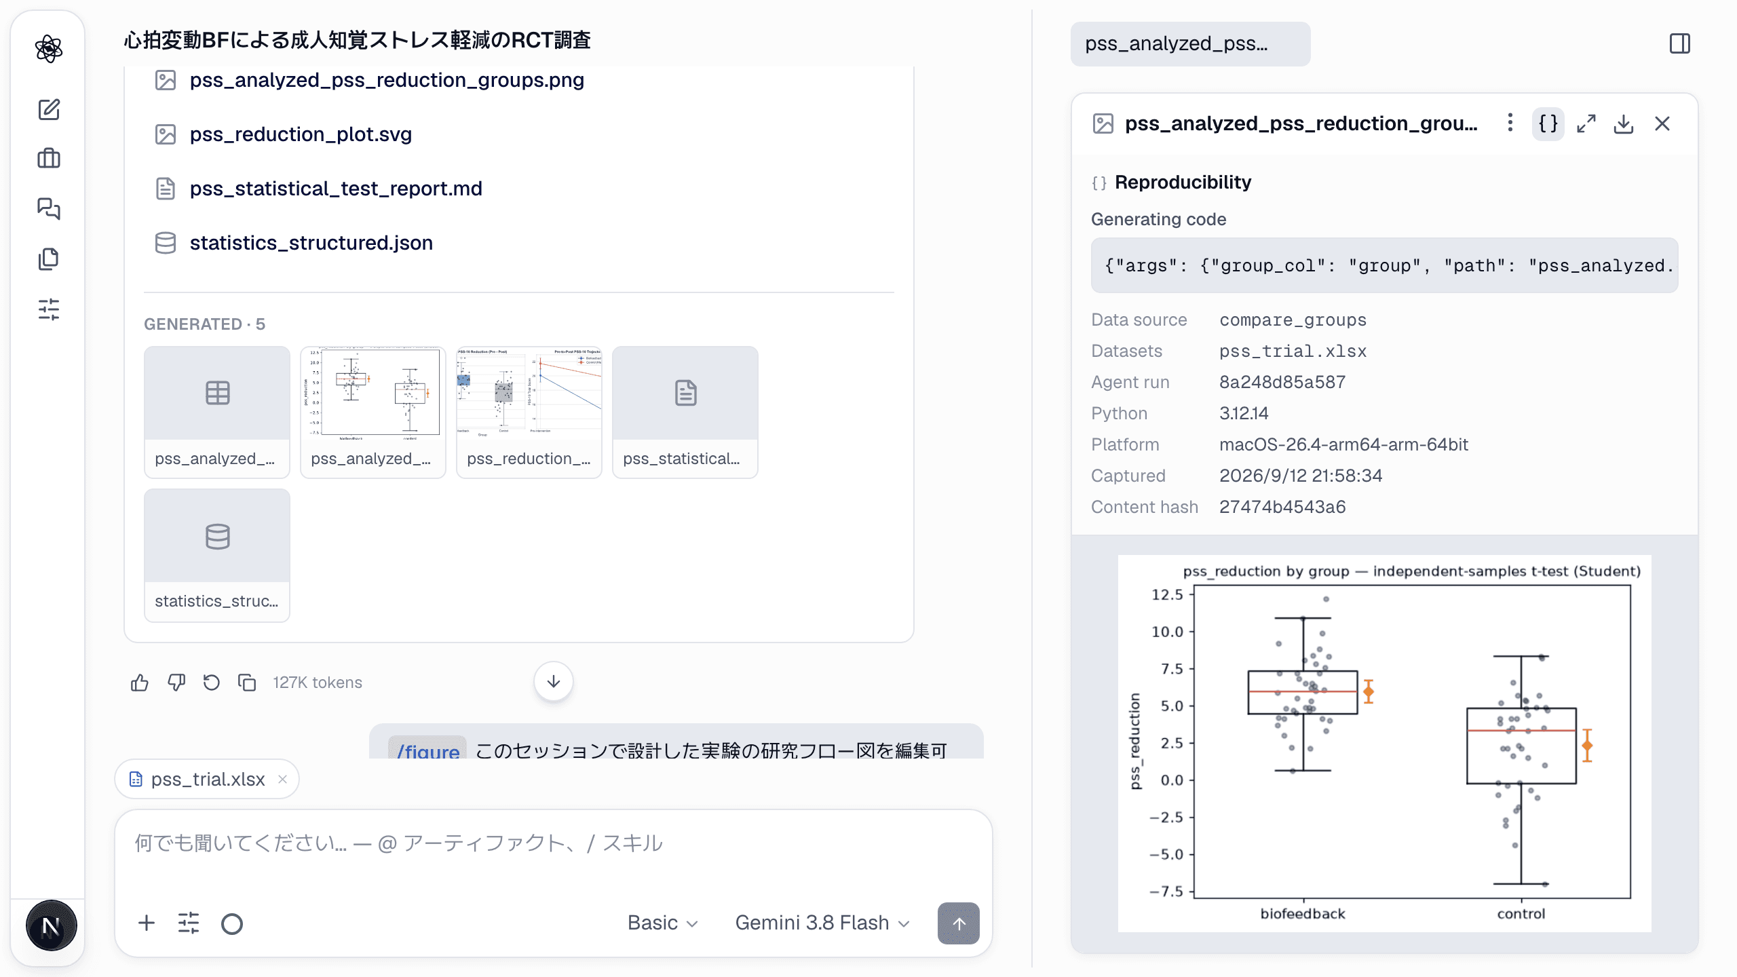Viewport: 1737px width, 977px height.
Task: Click the boxplot image in the preview panel
Action: point(1384,743)
